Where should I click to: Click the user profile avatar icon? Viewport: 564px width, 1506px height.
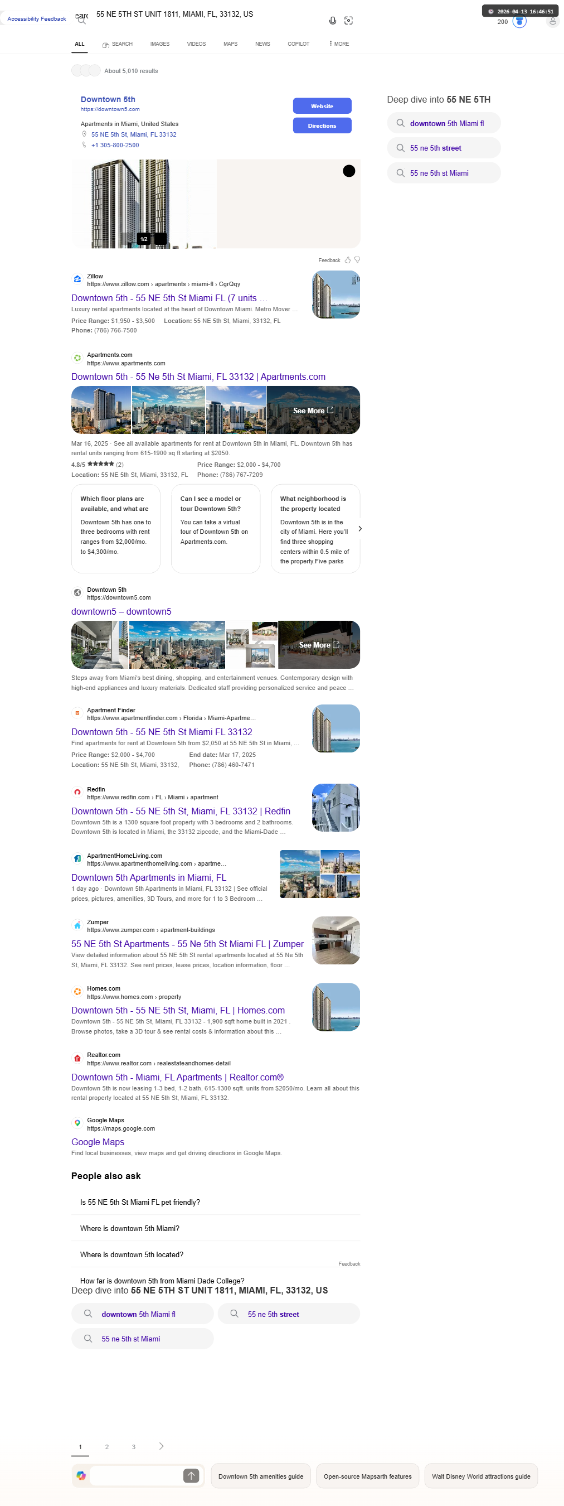coord(552,22)
